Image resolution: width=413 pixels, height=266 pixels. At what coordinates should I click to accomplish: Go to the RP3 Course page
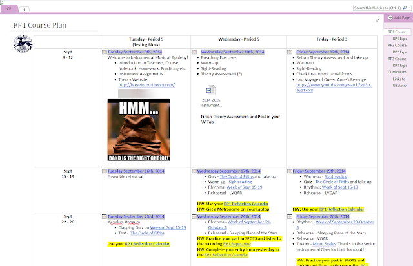(x=397, y=59)
